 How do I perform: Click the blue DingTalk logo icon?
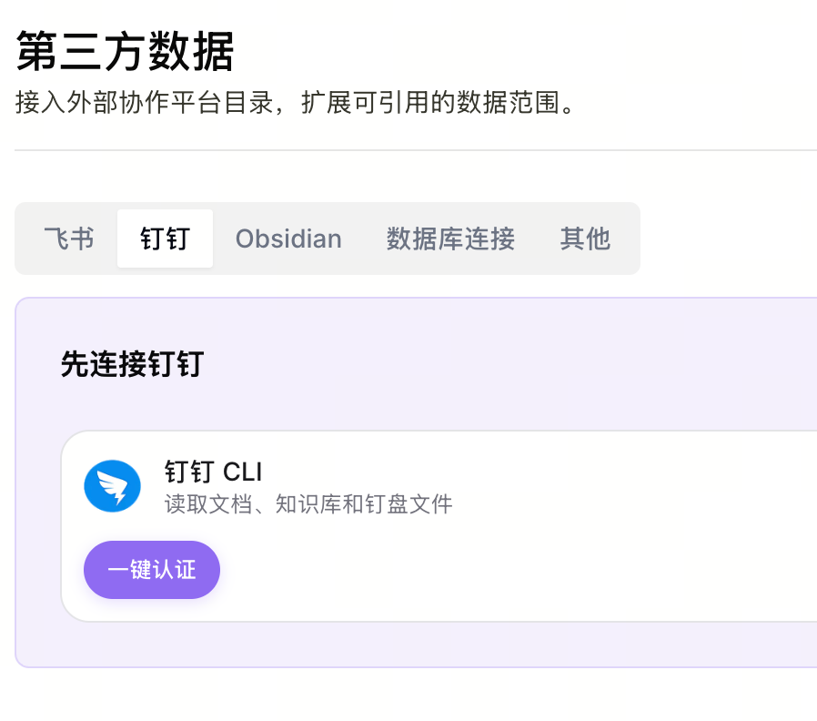pyautogui.click(x=112, y=486)
